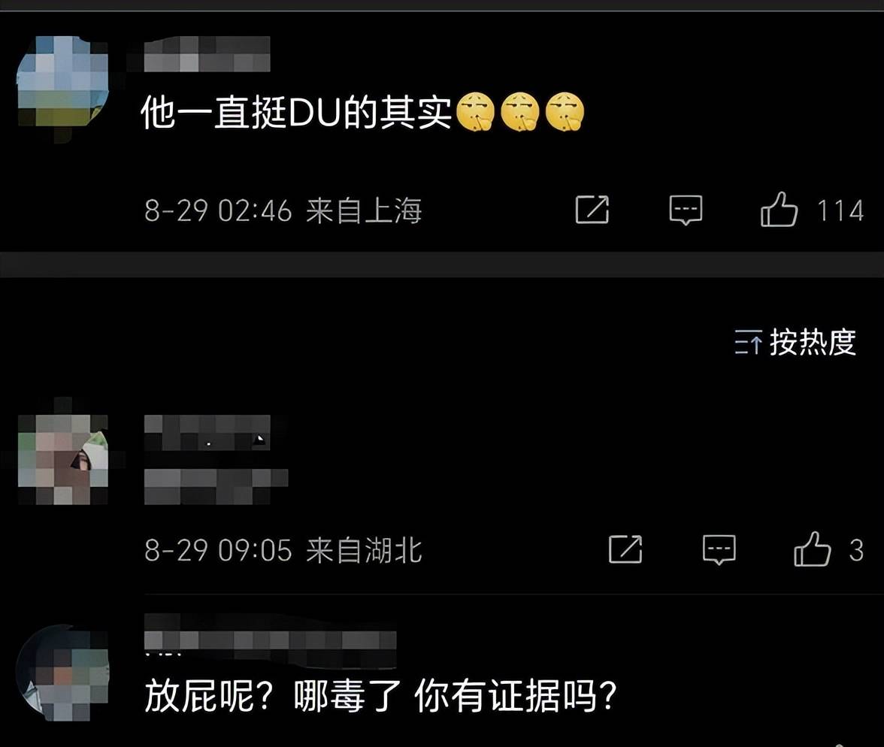Tap the timestamp 8-29 02:46 来自上海
This screenshot has height=747, width=884.
pyautogui.click(x=283, y=211)
